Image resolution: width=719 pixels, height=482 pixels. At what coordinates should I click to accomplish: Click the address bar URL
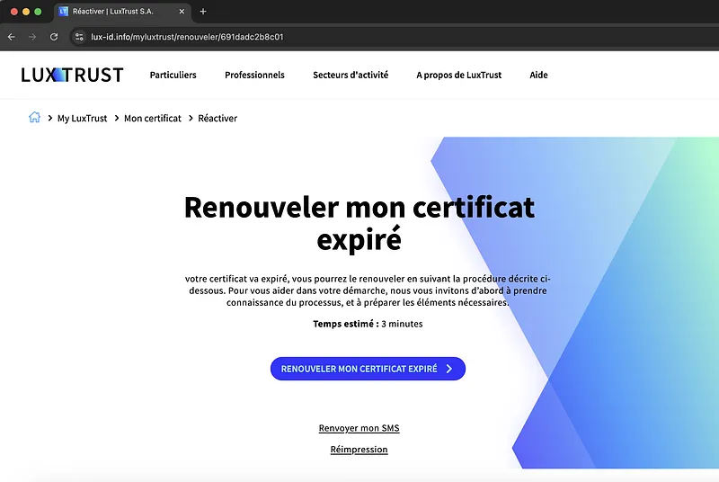click(187, 37)
